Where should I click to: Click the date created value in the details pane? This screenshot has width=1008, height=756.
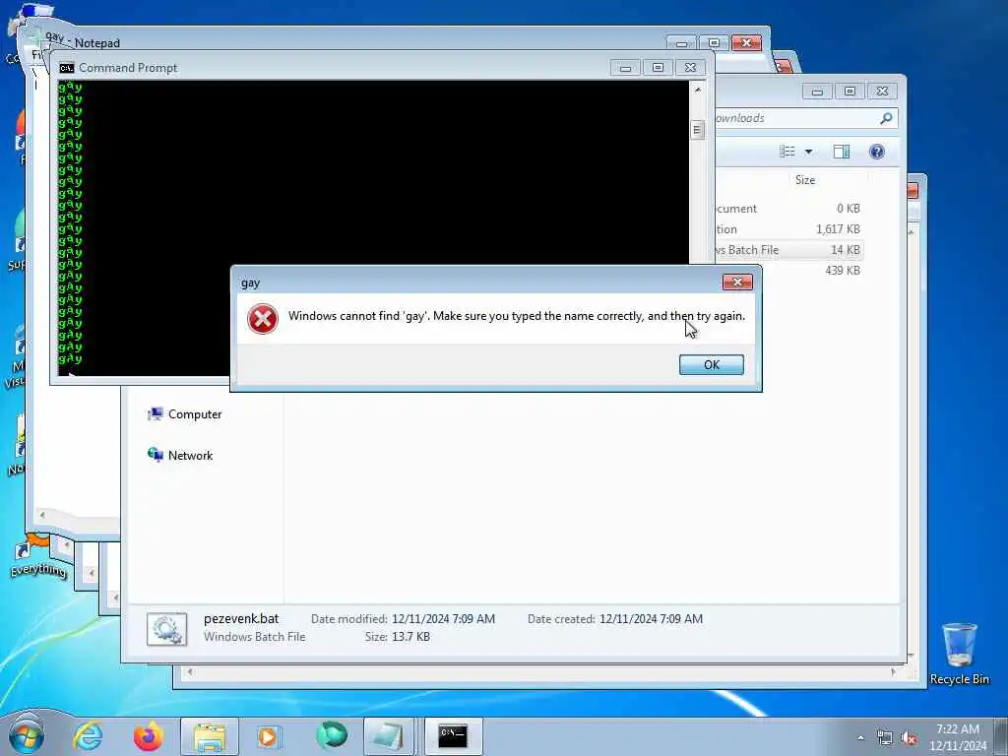click(651, 619)
